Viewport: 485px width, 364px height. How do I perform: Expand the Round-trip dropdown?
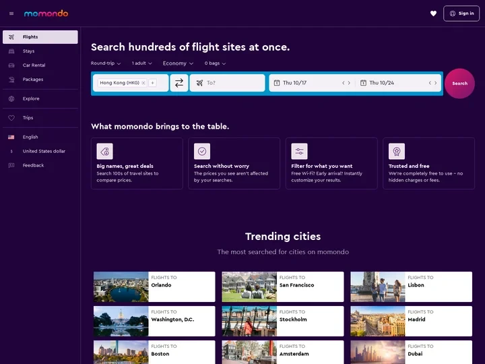pos(106,63)
